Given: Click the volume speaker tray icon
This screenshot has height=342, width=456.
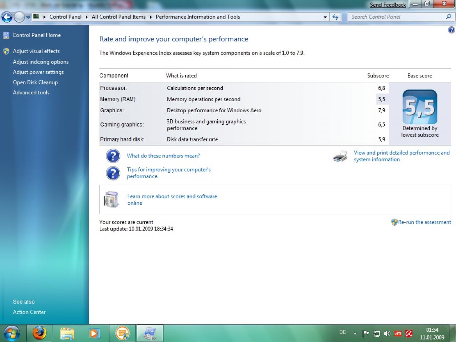Looking at the screenshot, I should (x=387, y=333).
